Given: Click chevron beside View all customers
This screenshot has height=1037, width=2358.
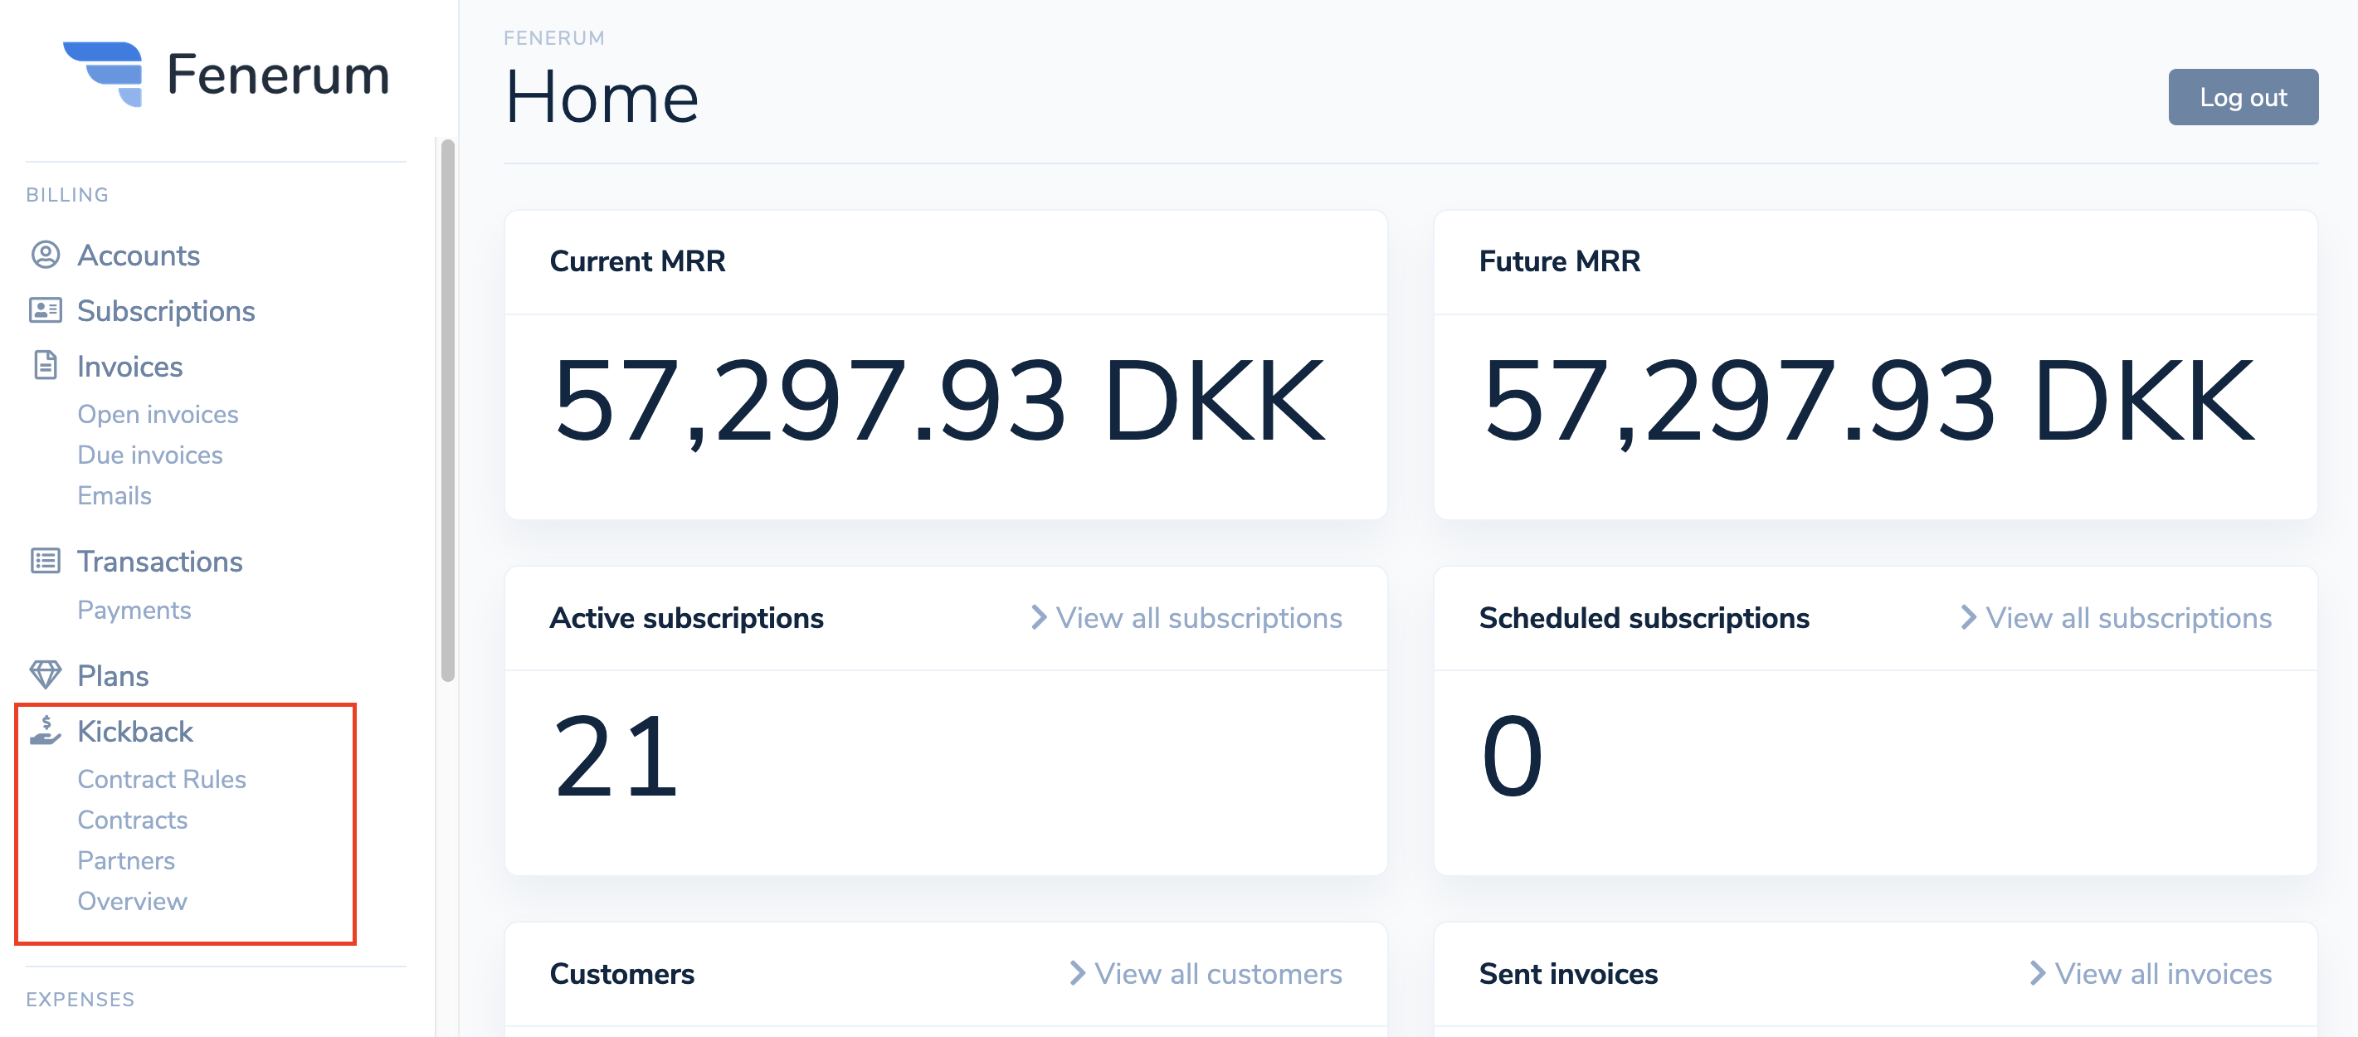Looking at the screenshot, I should (x=1078, y=973).
